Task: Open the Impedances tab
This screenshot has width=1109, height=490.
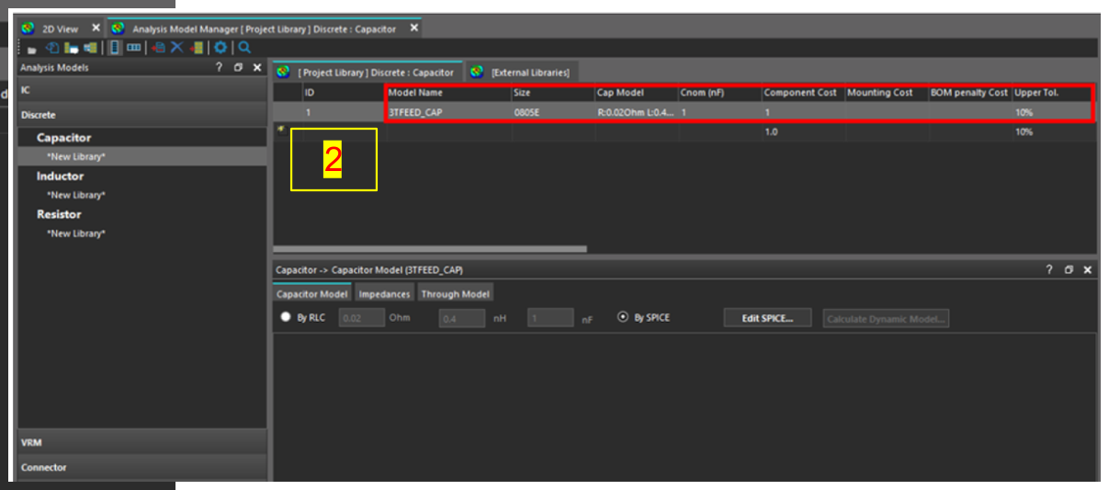Action: pyautogui.click(x=384, y=294)
